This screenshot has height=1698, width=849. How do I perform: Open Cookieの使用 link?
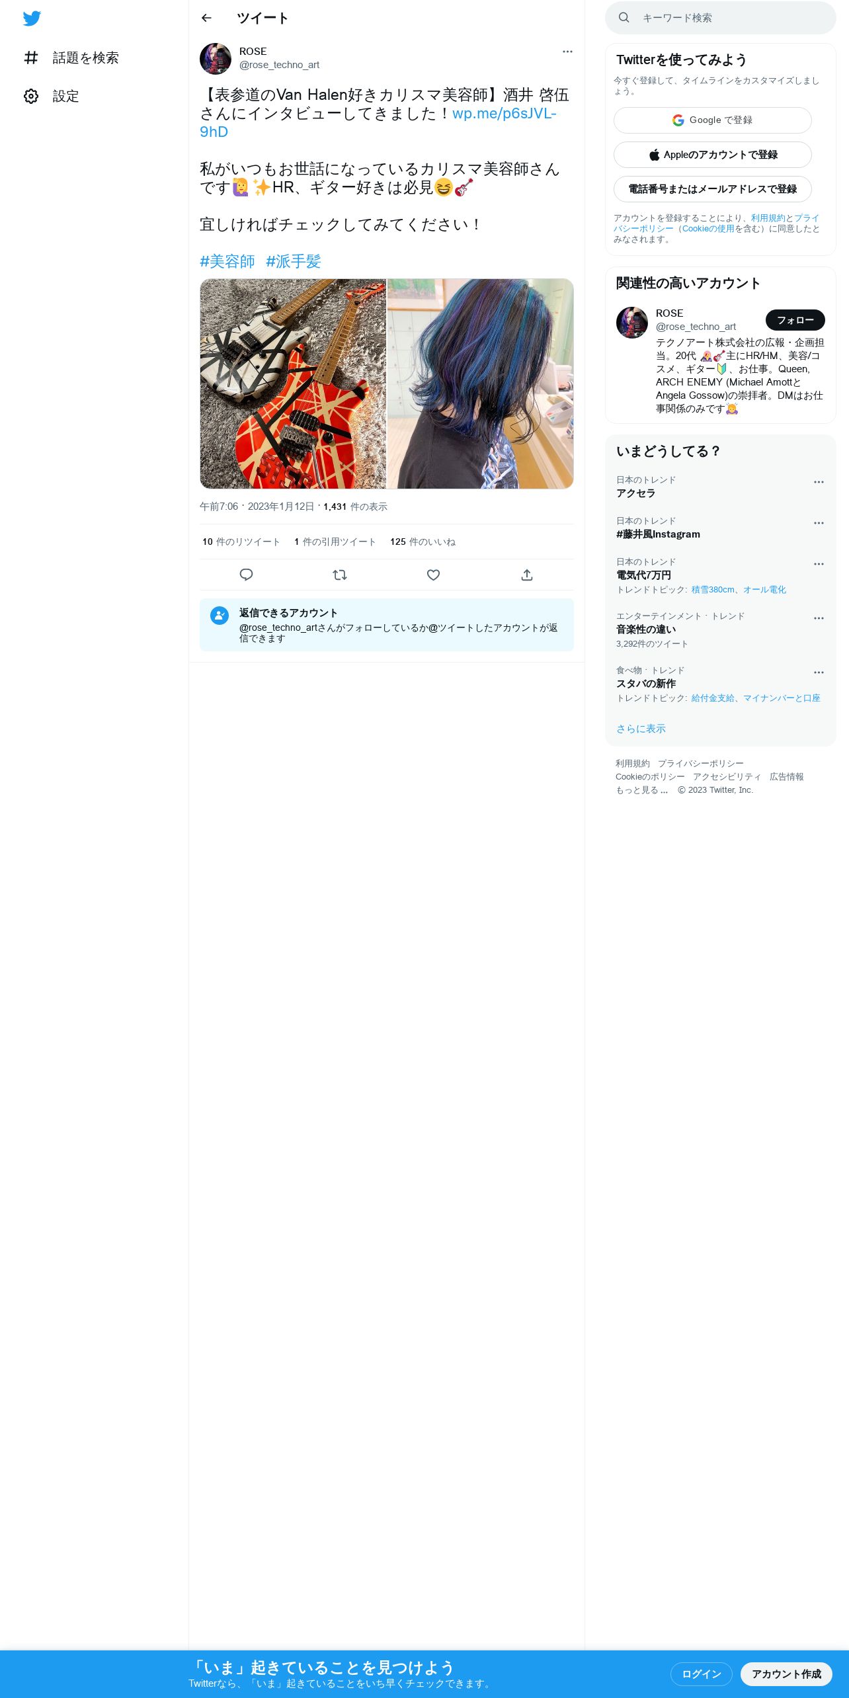click(x=708, y=229)
